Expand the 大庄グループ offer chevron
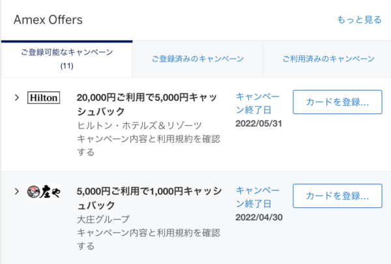391x264 pixels. pyautogui.click(x=17, y=192)
